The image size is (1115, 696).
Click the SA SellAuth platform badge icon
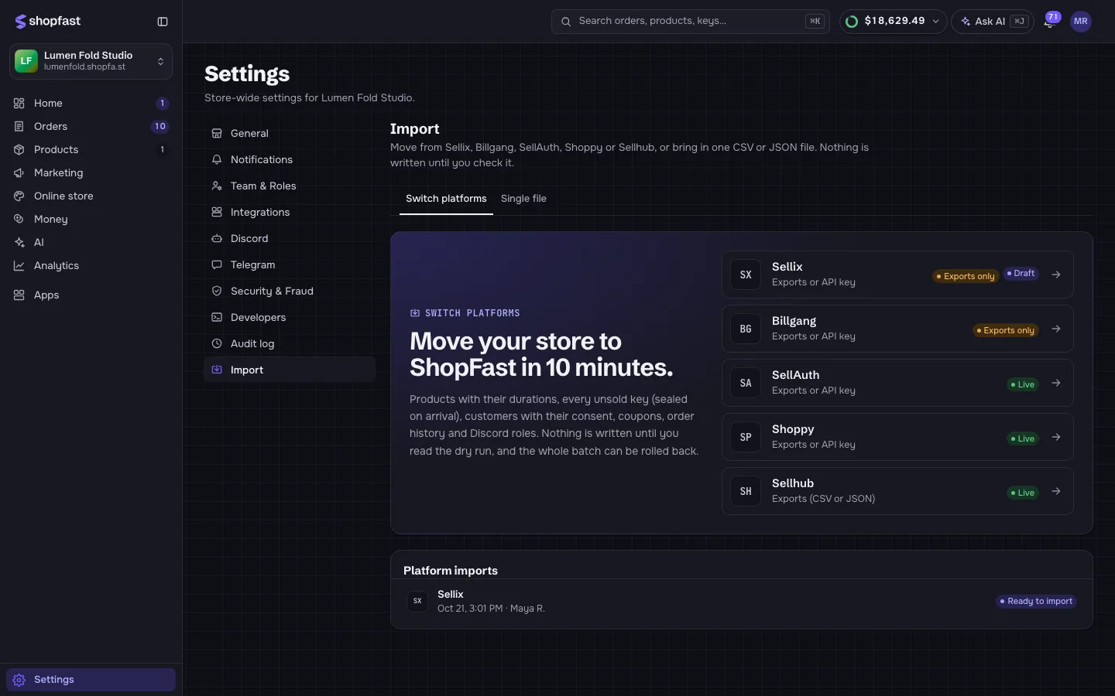pos(746,383)
